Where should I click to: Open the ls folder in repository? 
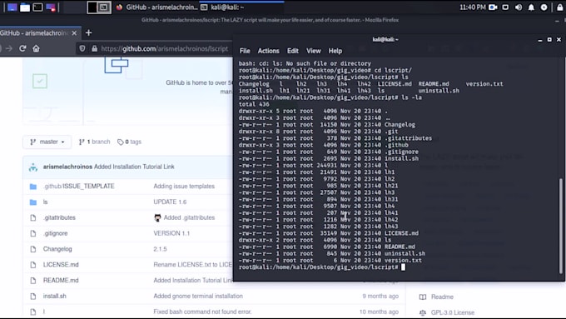coord(46,202)
